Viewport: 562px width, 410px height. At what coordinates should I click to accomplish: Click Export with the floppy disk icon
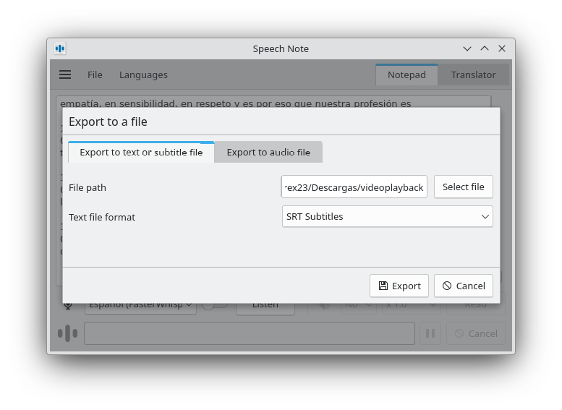(399, 286)
